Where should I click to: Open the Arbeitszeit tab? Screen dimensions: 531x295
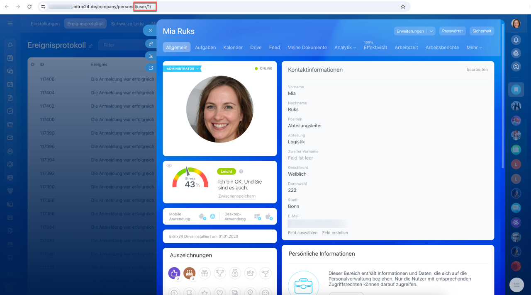[x=407, y=48]
